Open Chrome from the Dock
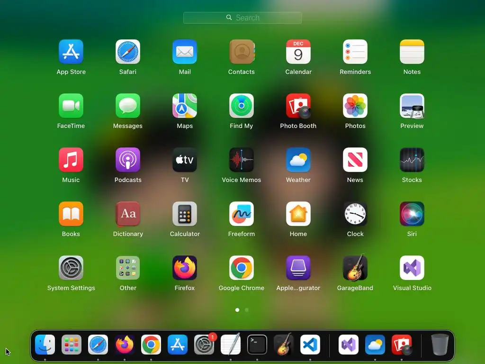 click(151, 345)
